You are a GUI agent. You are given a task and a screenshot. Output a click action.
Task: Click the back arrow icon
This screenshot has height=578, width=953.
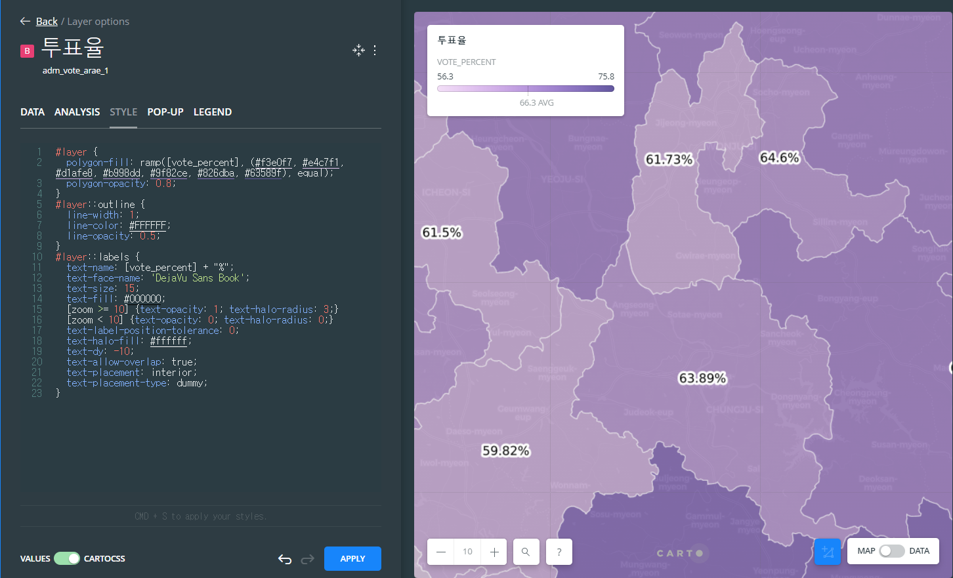25,21
